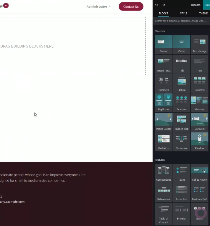Pick the Text - Image block
This screenshot has width=210, height=226.
pyautogui.click(x=199, y=45)
